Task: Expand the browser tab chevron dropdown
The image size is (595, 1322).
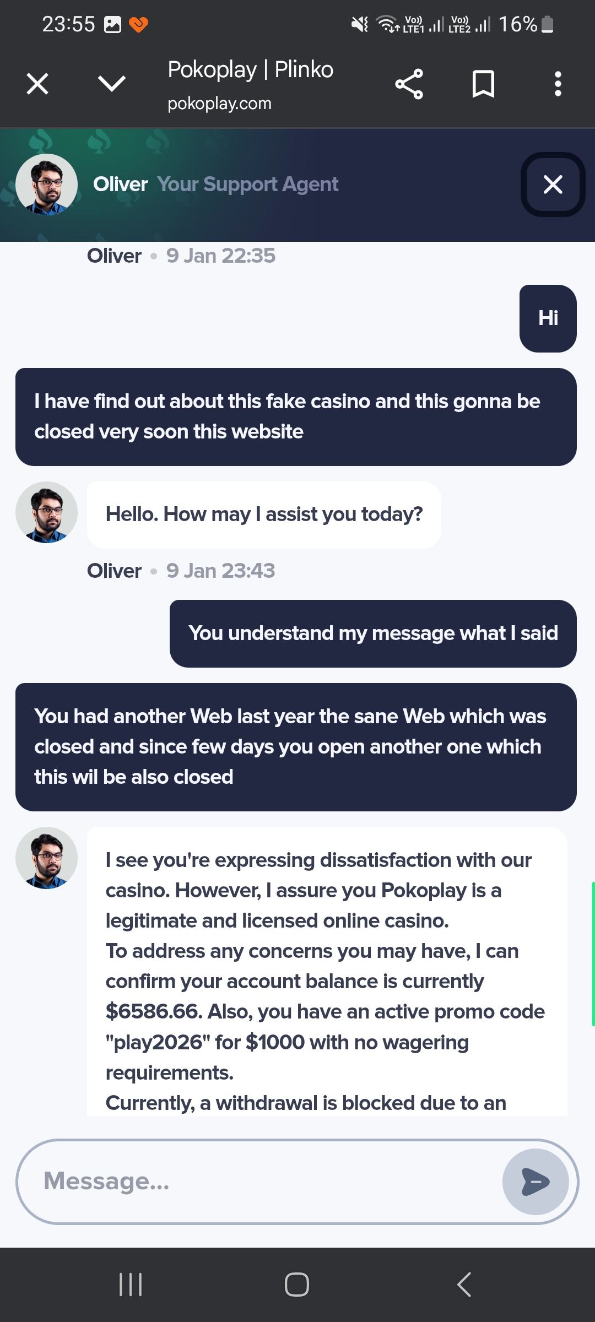Action: pyautogui.click(x=112, y=84)
